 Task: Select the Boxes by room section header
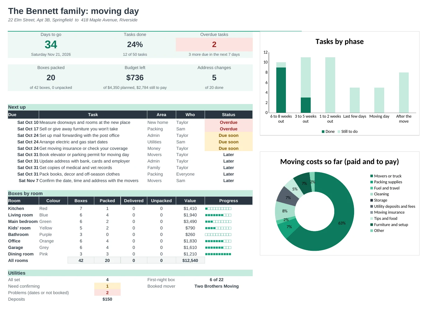tap(130, 194)
